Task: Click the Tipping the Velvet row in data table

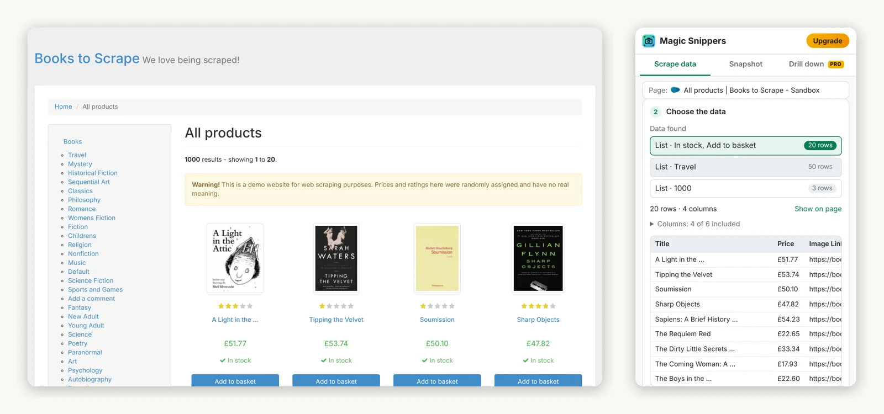Action: coord(746,274)
